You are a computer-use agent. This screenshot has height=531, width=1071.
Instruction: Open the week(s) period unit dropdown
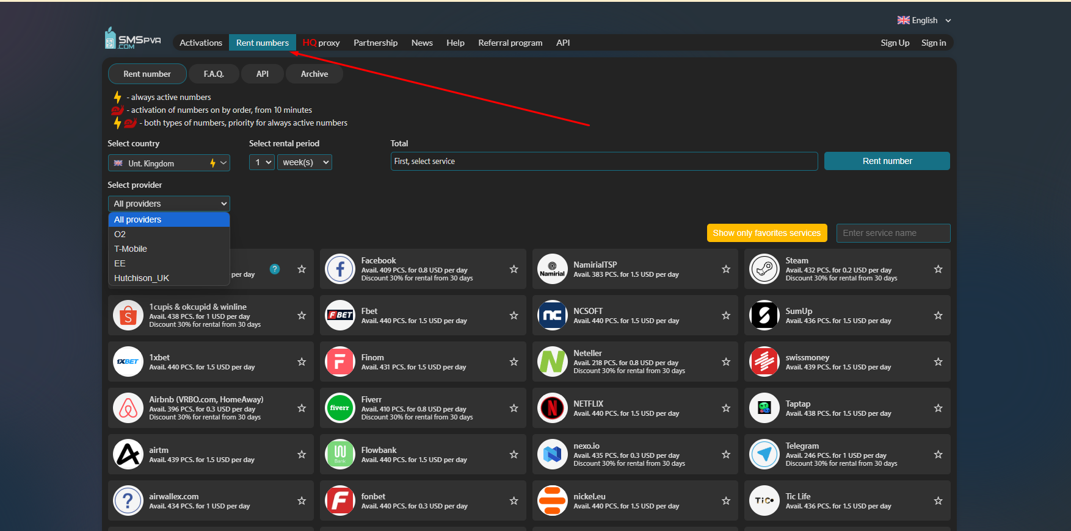305,162
